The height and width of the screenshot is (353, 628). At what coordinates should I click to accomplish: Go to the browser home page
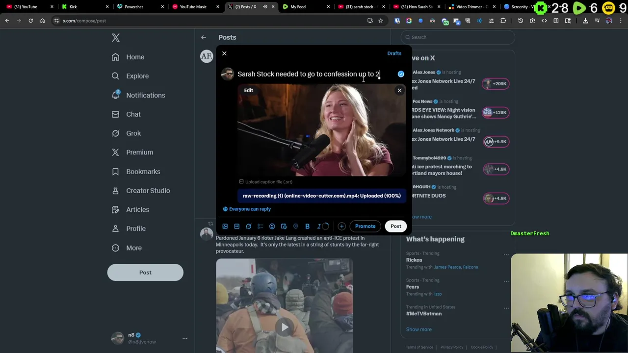(42, 21)
